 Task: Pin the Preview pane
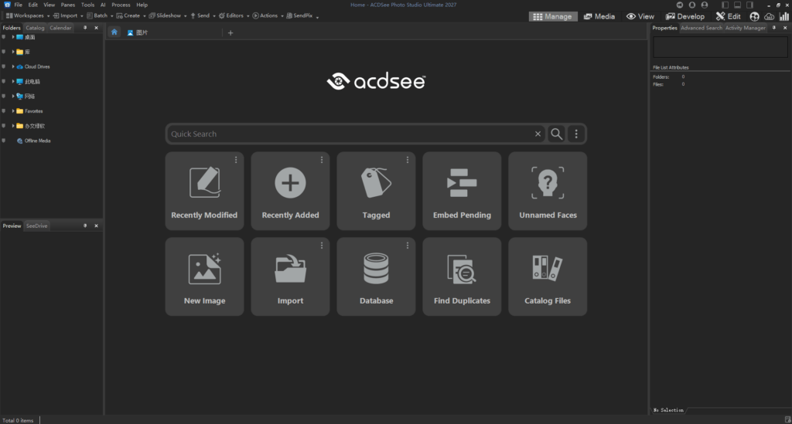click(85, 226)
